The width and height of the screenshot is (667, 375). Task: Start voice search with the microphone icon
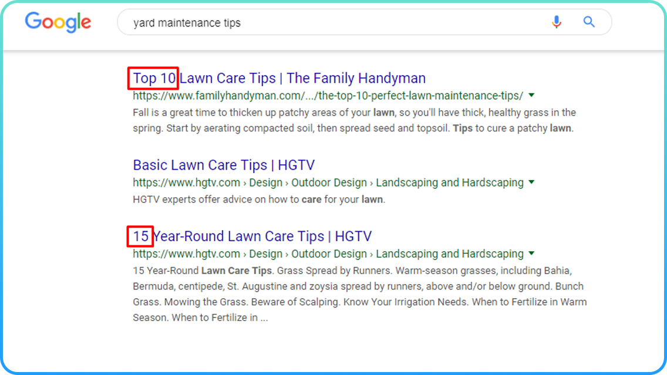pos(556,22)
